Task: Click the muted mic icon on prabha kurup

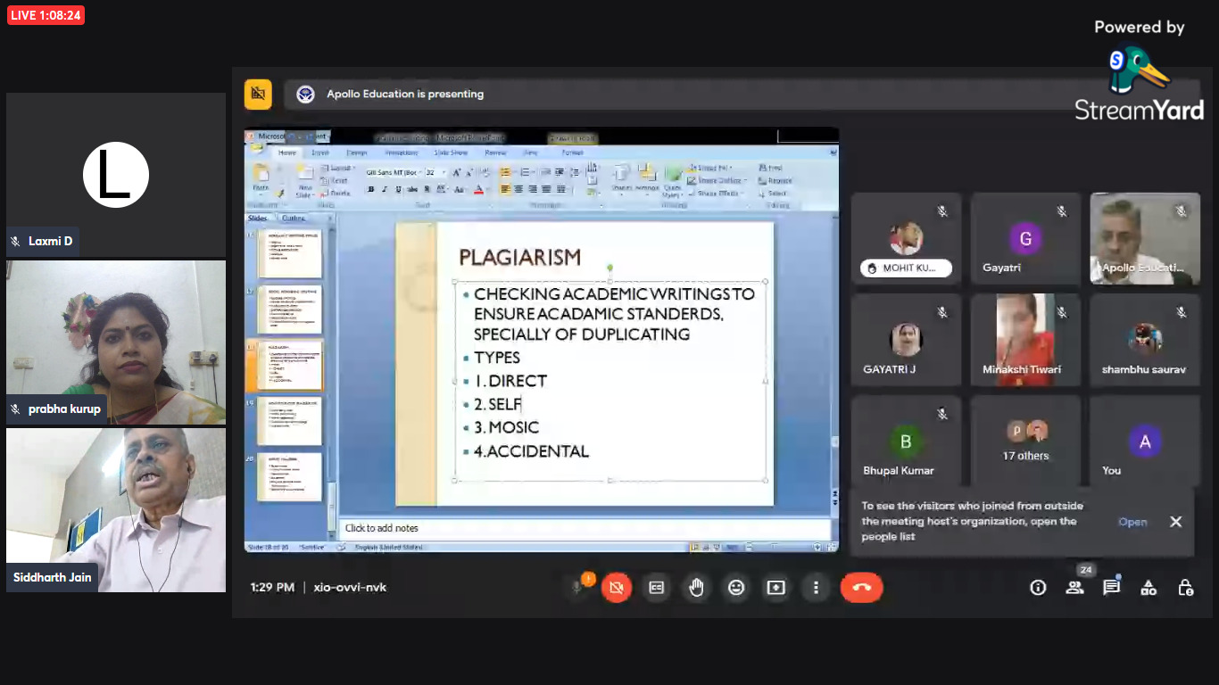Action: click(x=15, y=409)
